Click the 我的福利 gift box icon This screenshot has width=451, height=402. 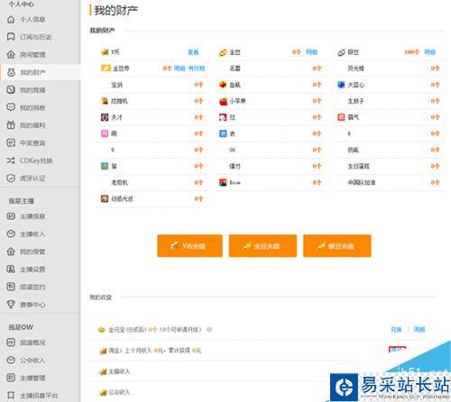click(11, 125)
